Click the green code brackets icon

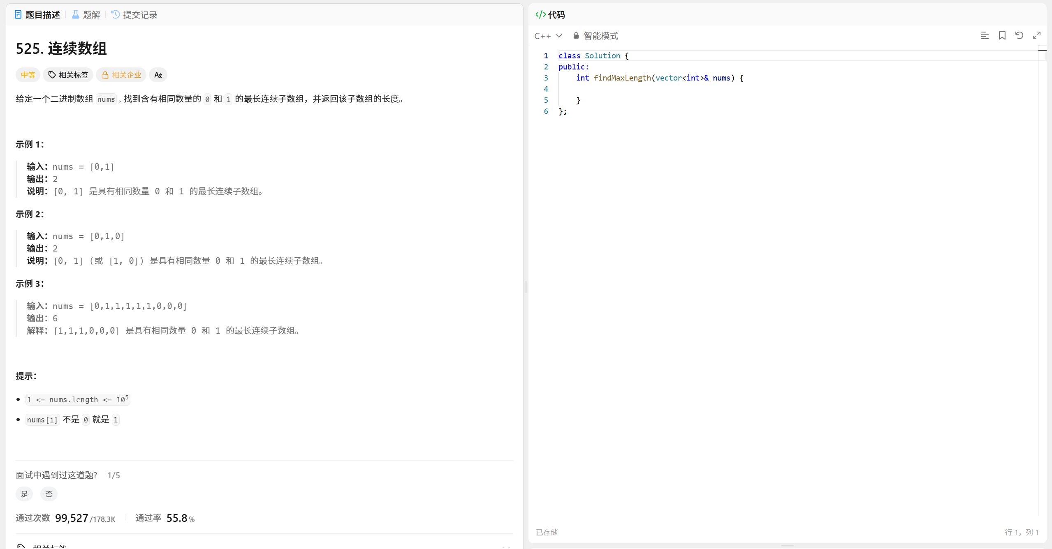[540, 15]
